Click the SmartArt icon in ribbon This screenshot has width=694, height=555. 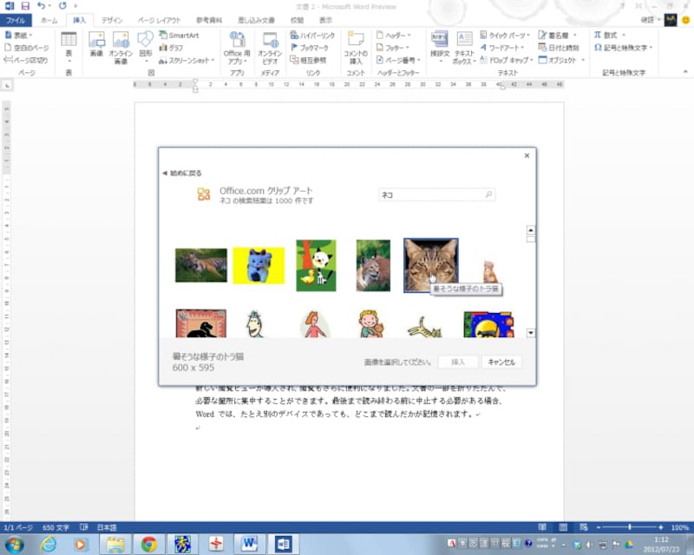179,35
